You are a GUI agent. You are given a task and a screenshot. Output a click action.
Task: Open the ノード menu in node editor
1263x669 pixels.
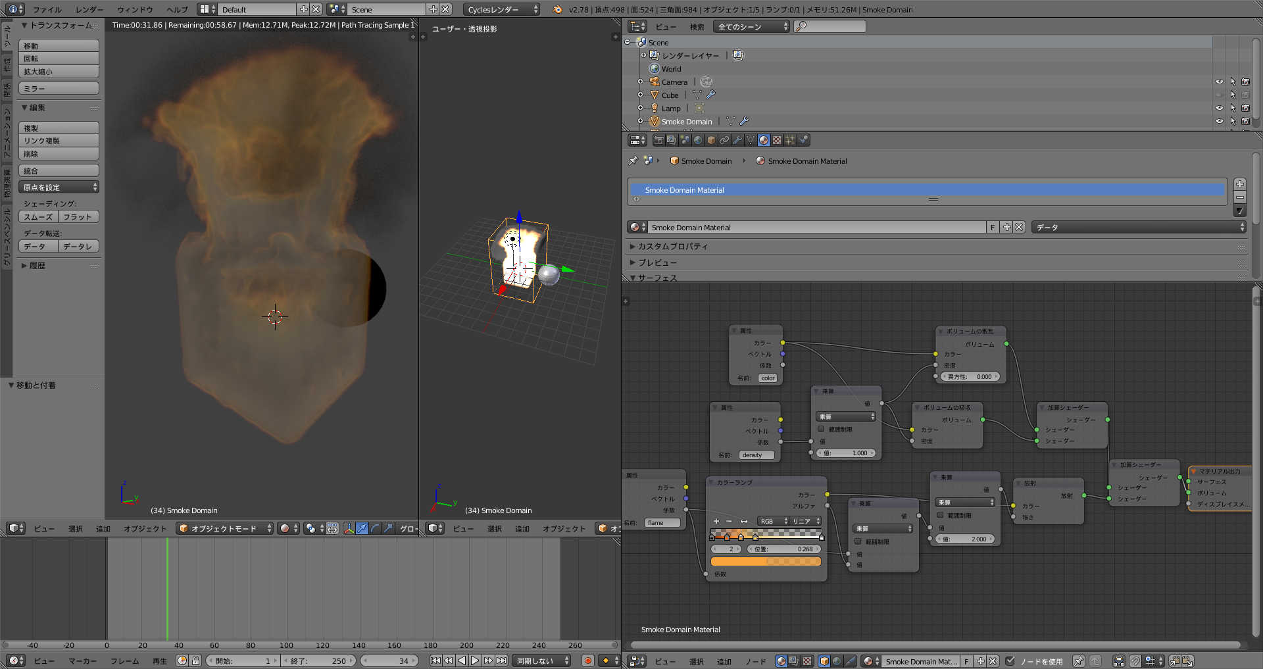(755, 661)
